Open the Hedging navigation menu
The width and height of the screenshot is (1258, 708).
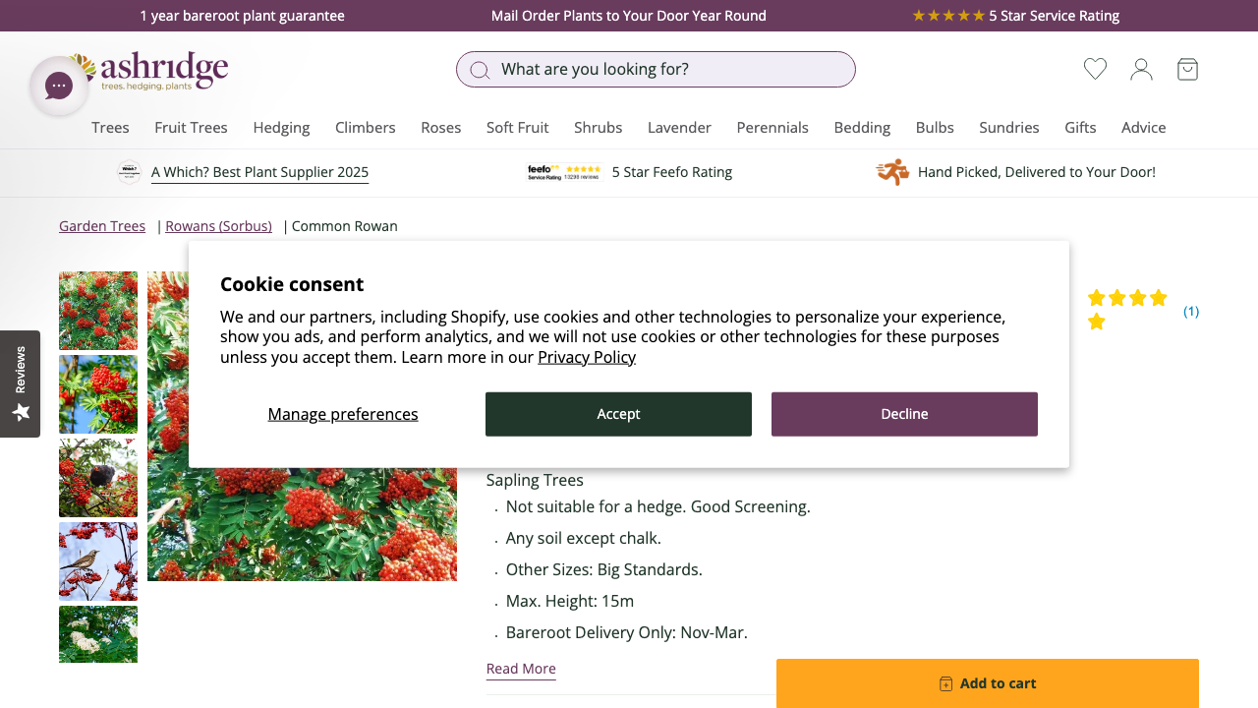281,128
